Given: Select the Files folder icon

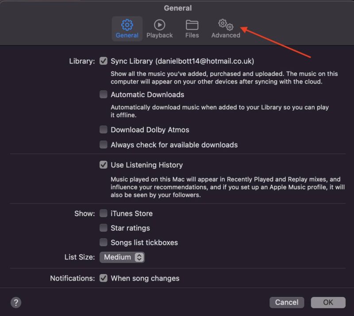Looking at the screenshot, I should [192, 25].
